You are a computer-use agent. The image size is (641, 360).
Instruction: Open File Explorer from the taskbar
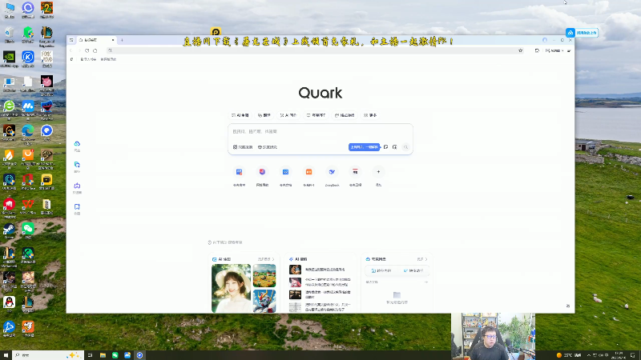(x=103, y=355)
